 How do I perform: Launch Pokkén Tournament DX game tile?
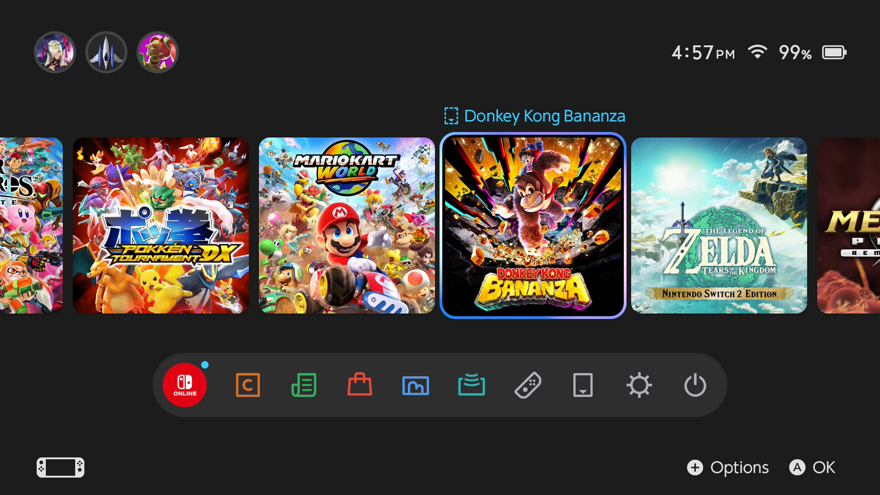161,225
